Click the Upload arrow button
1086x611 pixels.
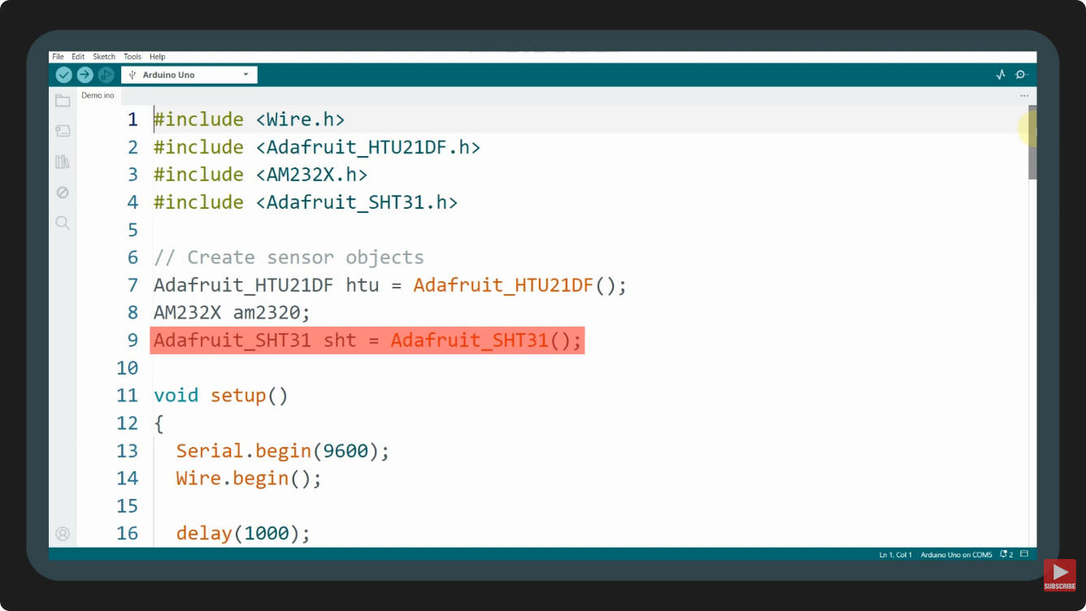pyautogui.click(x=85, y=75)
